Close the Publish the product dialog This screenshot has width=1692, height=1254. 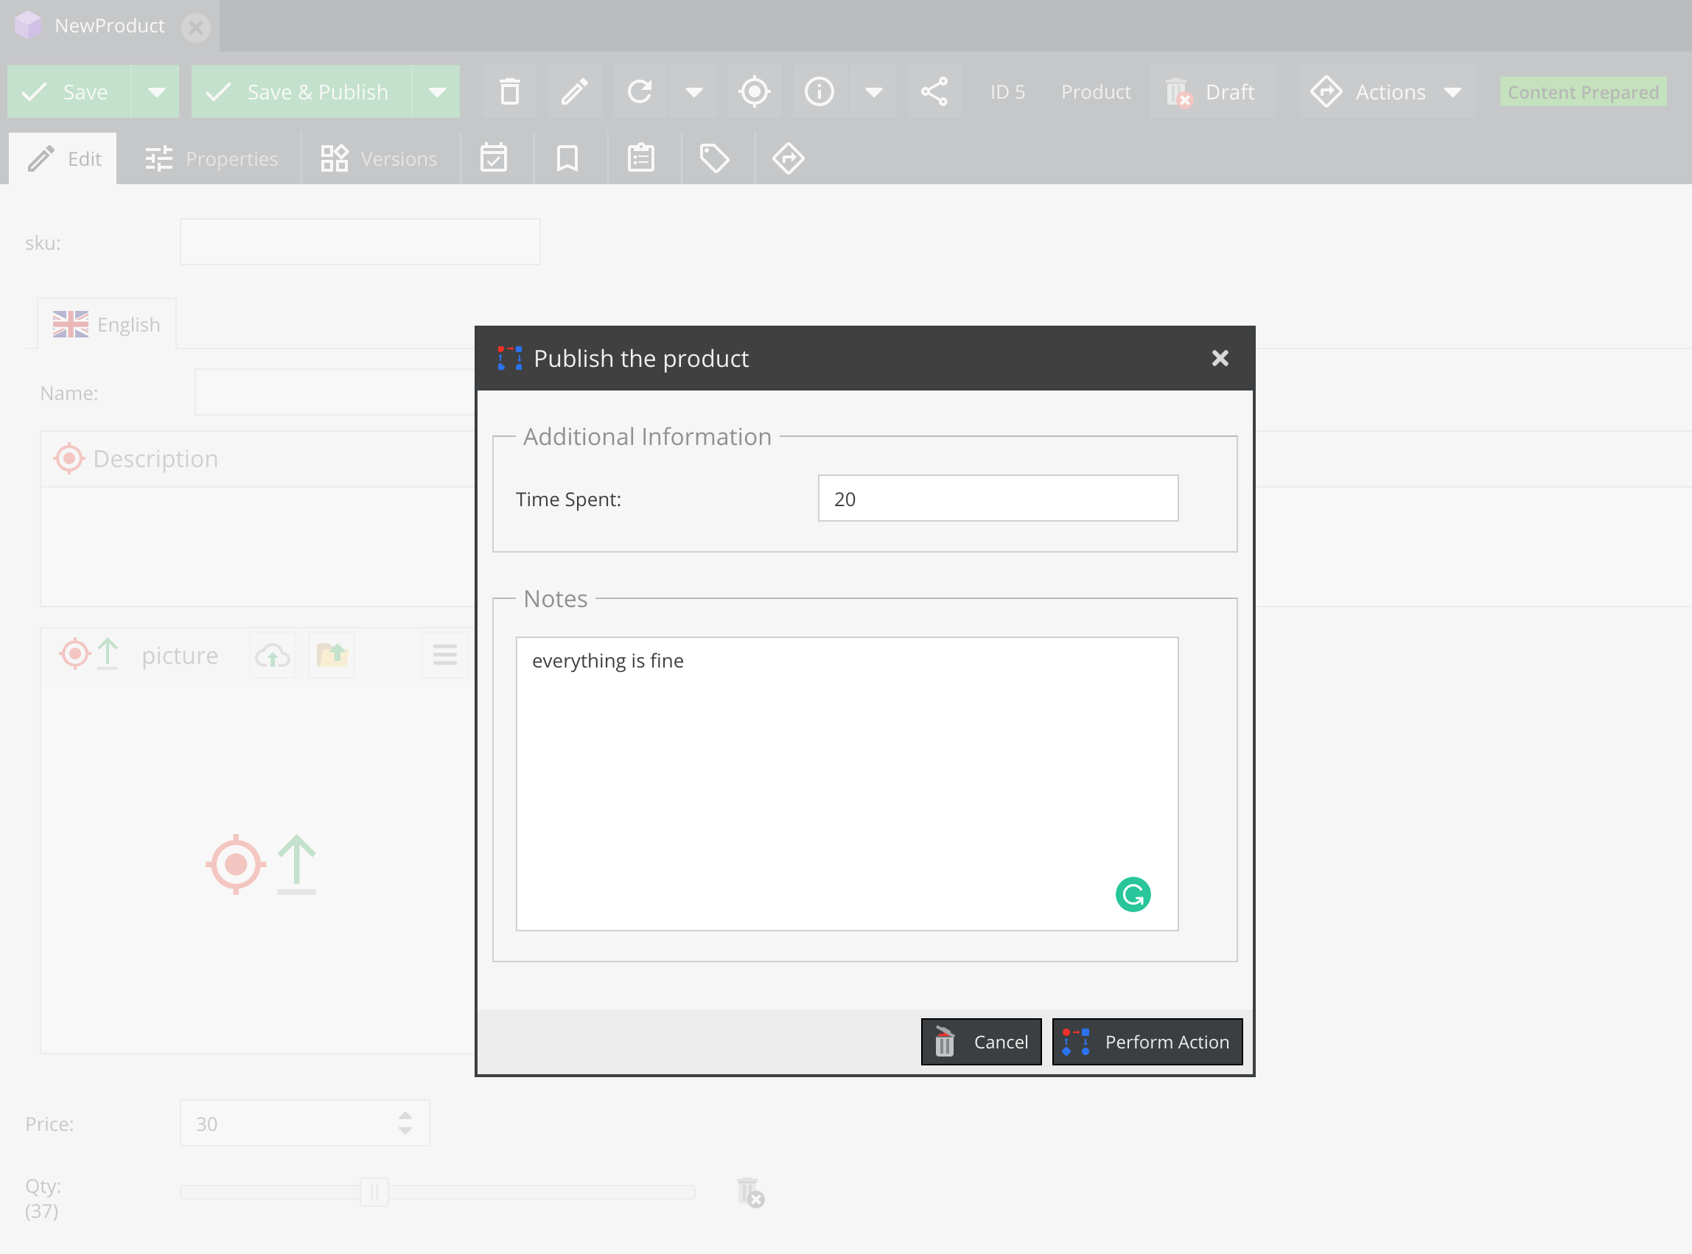click(1219, 358)
